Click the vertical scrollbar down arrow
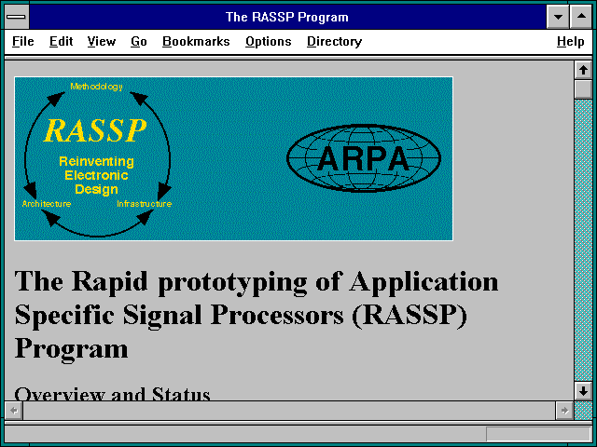Image resolution: width=597 pixels, height=447 pixels. click(583, 391)
